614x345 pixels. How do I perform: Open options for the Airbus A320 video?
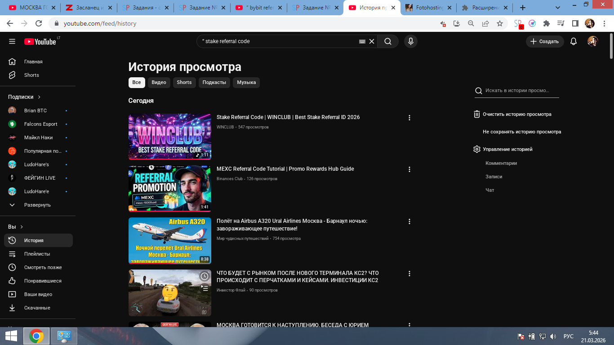(409, 221)
